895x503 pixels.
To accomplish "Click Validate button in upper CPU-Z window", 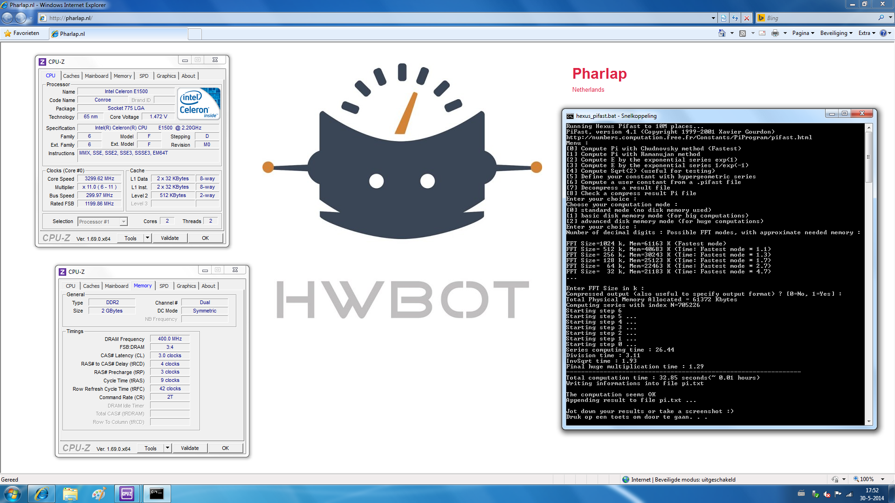I will pos(170,238).
